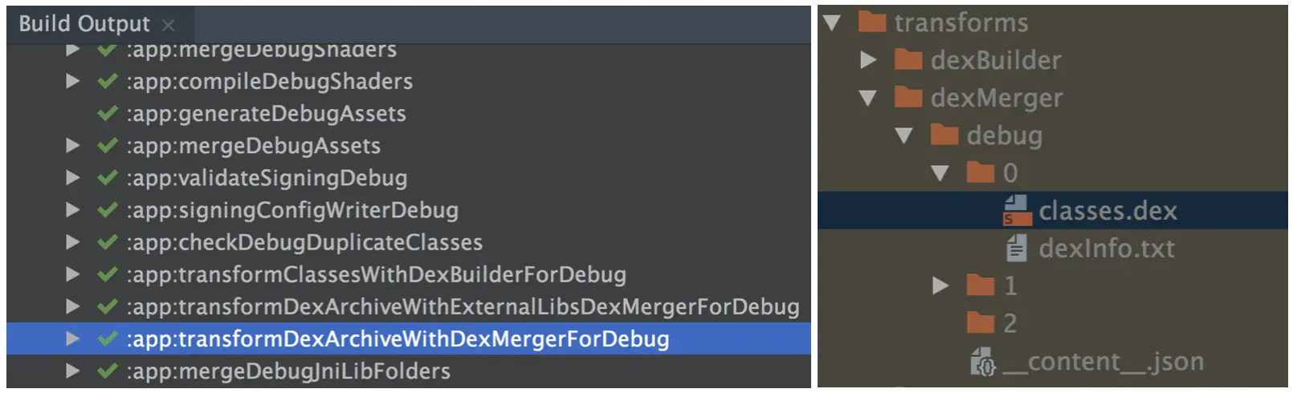Screen dimensions: 1293x393
Task: Click the classes.dex file icon
Action: tap(1017, 211)
